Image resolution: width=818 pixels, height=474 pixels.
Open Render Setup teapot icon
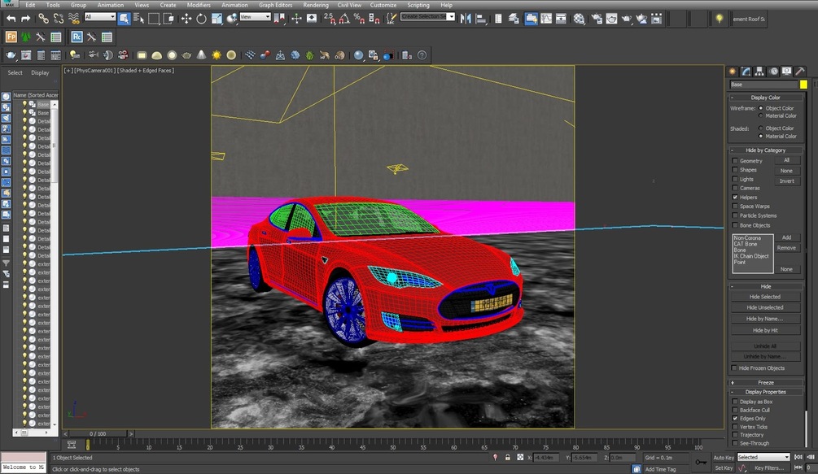point(597,19)
